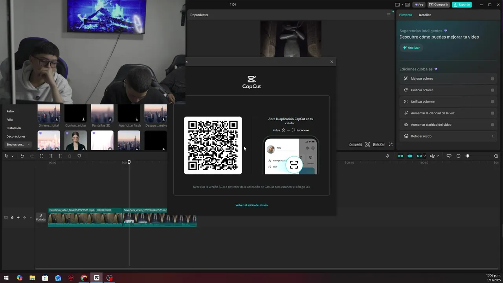Add a marker with the shield icon

click(x=79, y=156)
